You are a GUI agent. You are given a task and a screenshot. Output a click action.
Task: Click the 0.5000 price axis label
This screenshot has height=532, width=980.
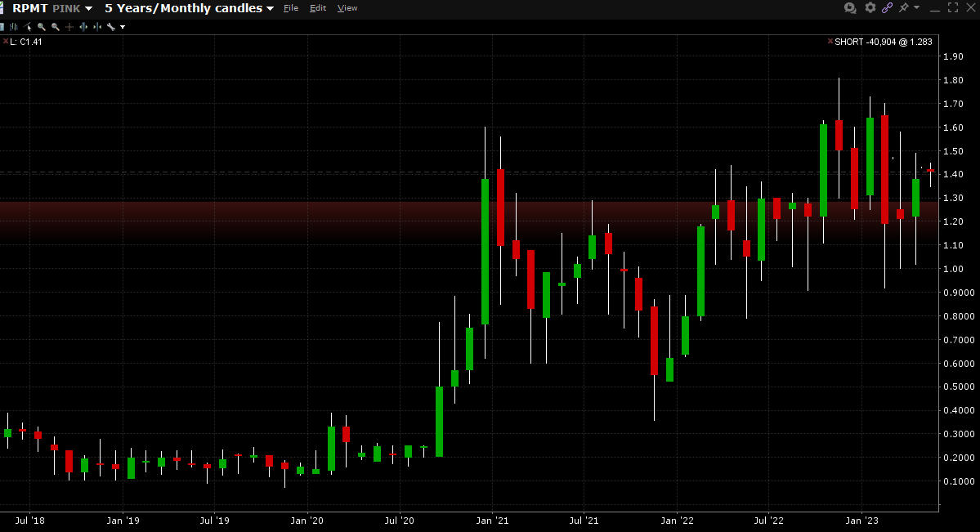coord(959,387)
